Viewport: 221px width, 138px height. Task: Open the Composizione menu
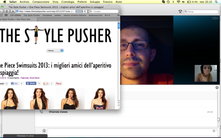coord(41,2)
